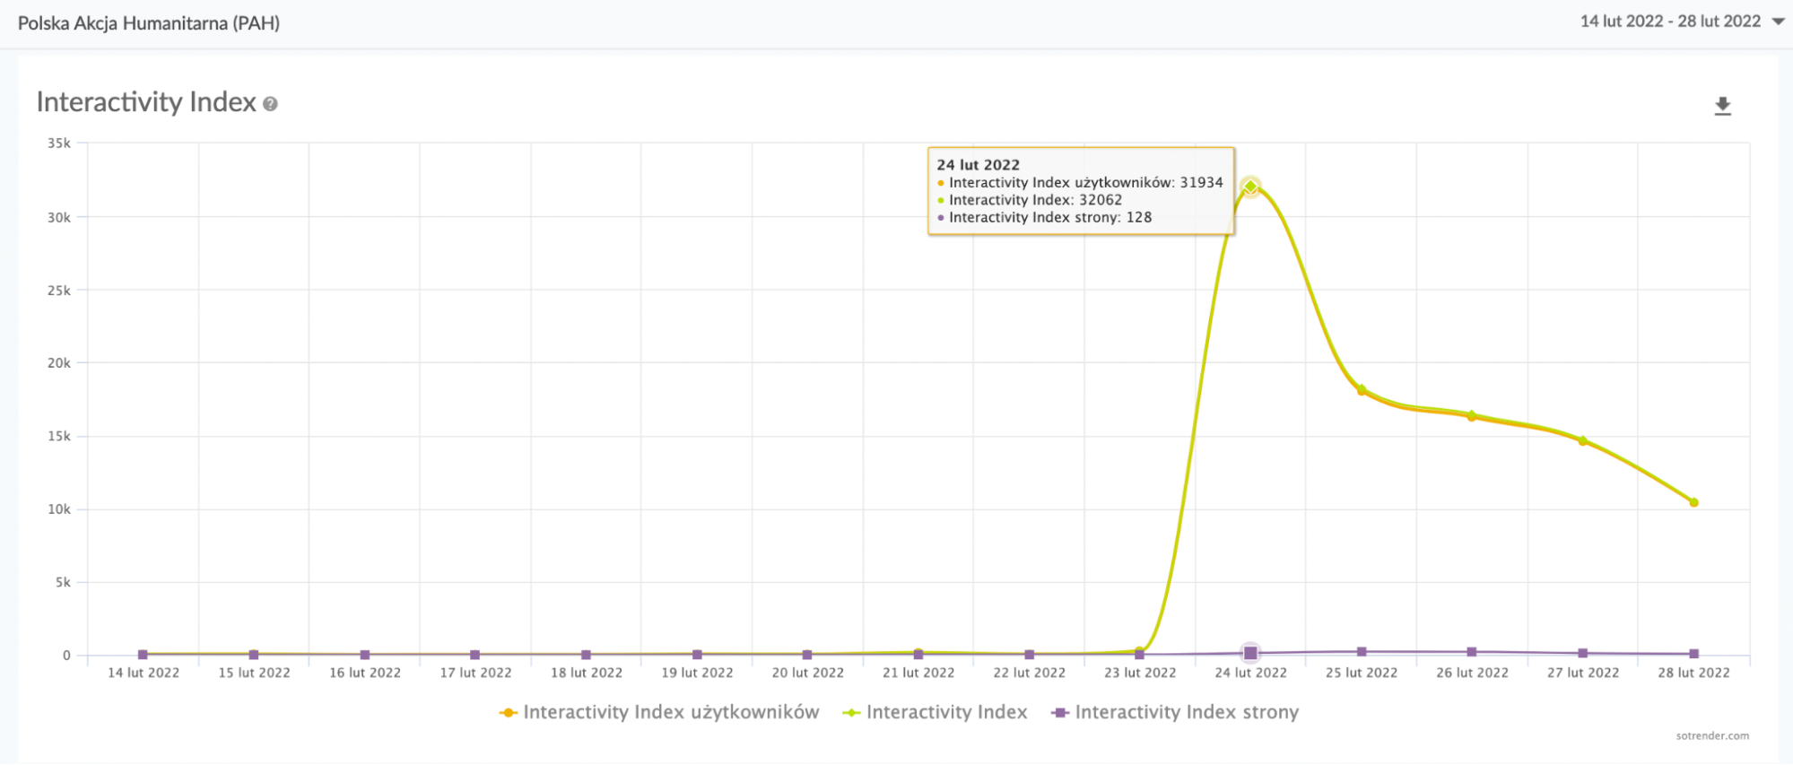Click the Interactivity Index chart heading
1793x765 pixels.
pyautogui.click(x=146, y=102)
